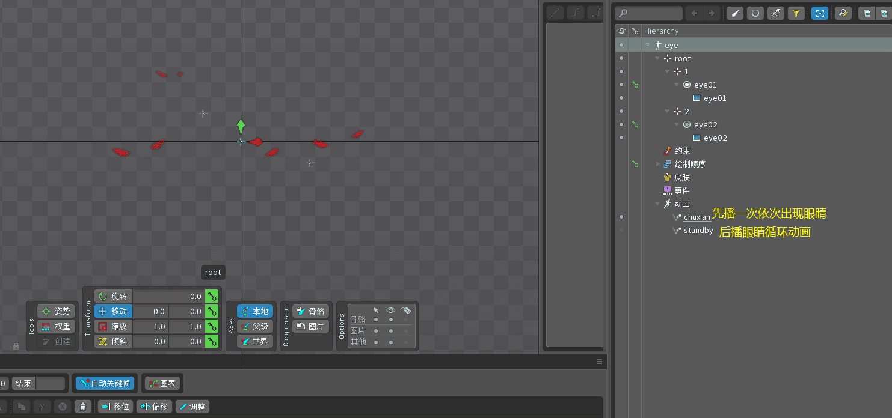Toggle visibility dot for eye01 slot
The image size is (892, 418).
click(621, 85)
